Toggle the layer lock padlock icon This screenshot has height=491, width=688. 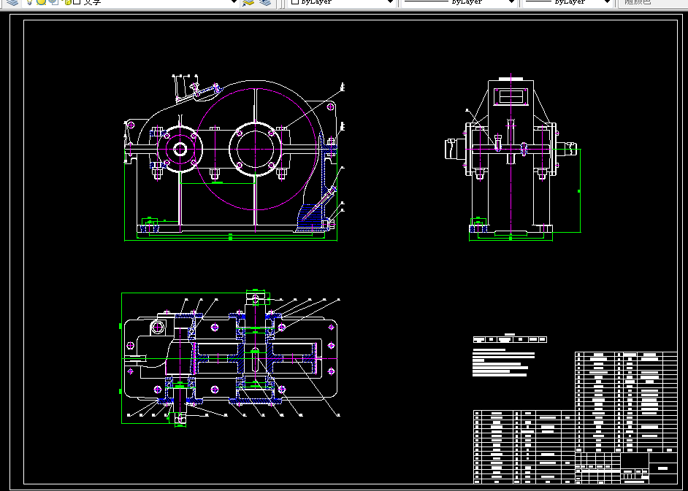(x=67, y=2)
